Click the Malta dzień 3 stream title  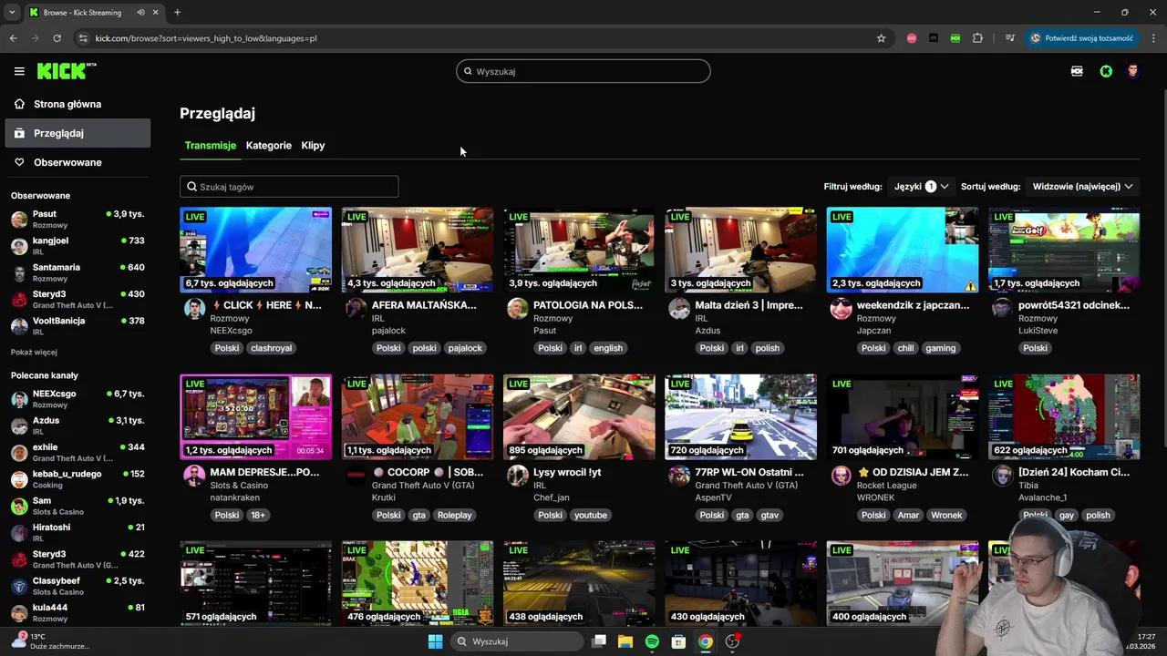point(749,305)
